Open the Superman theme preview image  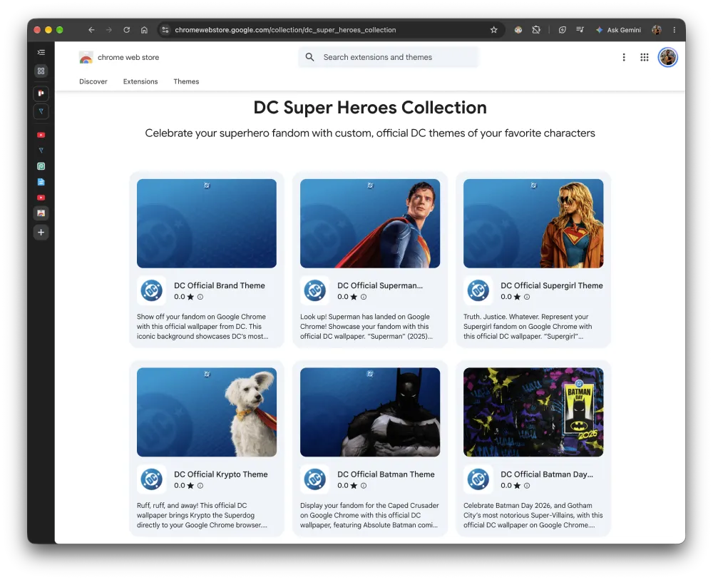pyautogui.click(x=370, y=223)
